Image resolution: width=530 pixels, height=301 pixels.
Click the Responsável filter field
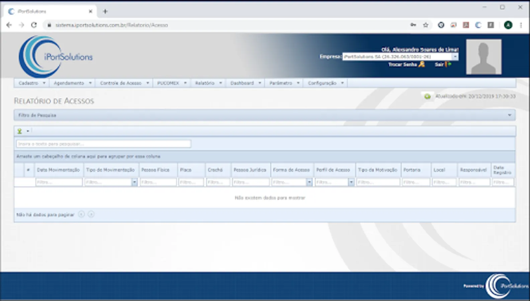(x=474, y=182)
